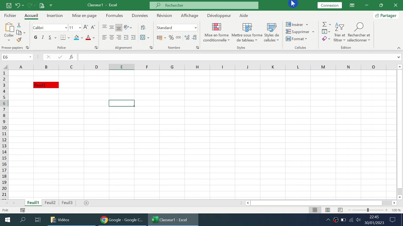Switch to the Insertion tab

coord(55,15)
